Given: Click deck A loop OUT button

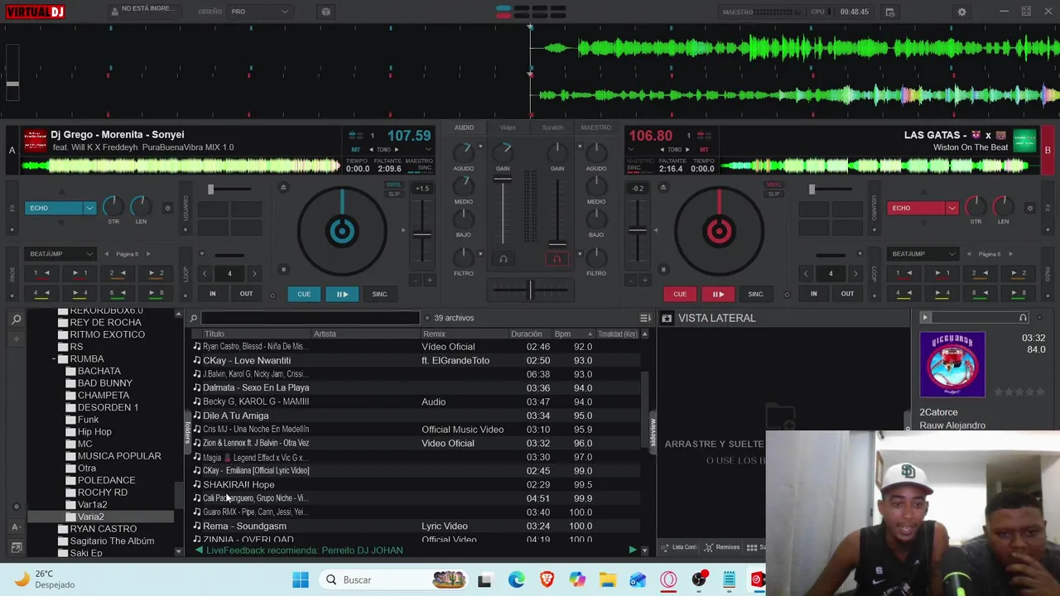Looking at the screenshot, I should (x=246, y=294).
